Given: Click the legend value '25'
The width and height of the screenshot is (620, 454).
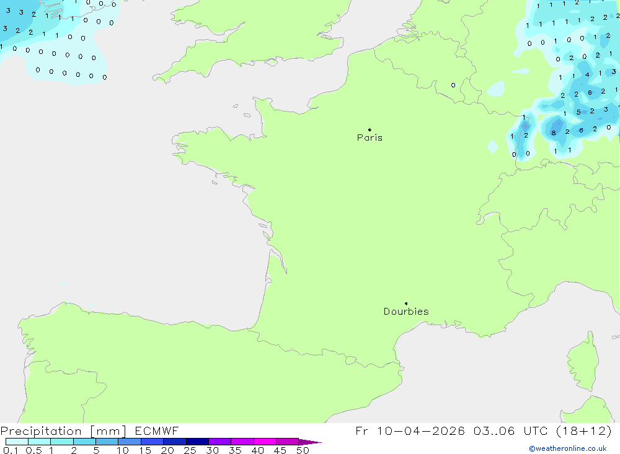Looking at the screenshot, I should click(x=190, y=450).
